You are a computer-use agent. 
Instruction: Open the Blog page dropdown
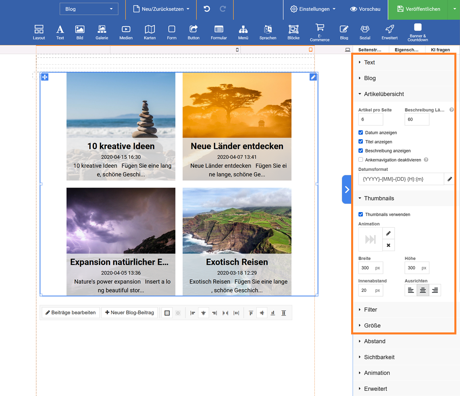(x=89, y=9)
